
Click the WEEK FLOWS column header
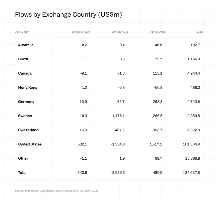point(81,32)
